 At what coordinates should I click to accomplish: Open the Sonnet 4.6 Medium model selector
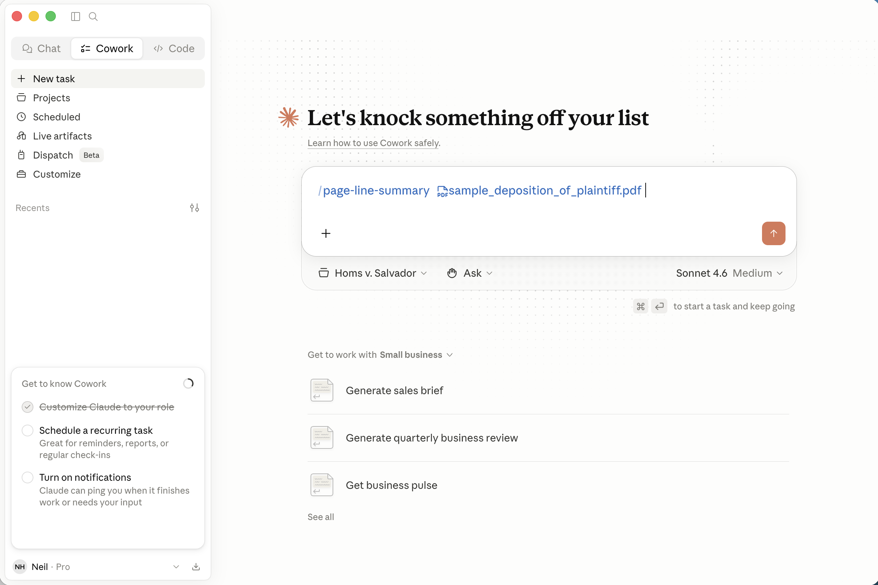click(729, 273)
